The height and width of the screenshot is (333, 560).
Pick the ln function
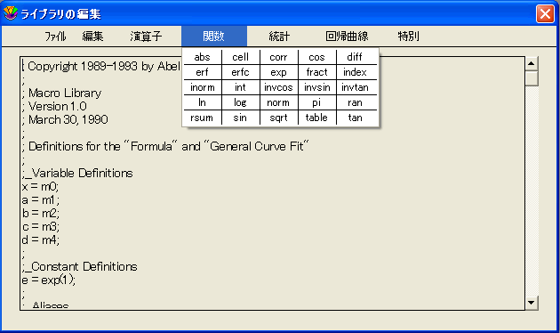[202, 102]
